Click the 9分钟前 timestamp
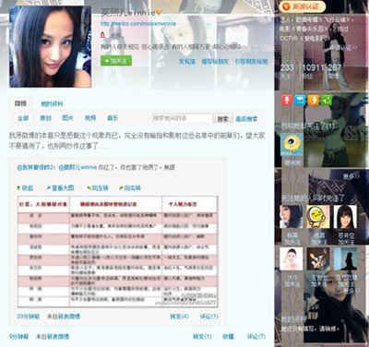Image resolution: width=369 pixels, height=347 pixels. pos(18,337)
